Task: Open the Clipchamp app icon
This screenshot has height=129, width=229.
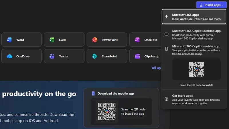Action: click(x=137, y=56)
